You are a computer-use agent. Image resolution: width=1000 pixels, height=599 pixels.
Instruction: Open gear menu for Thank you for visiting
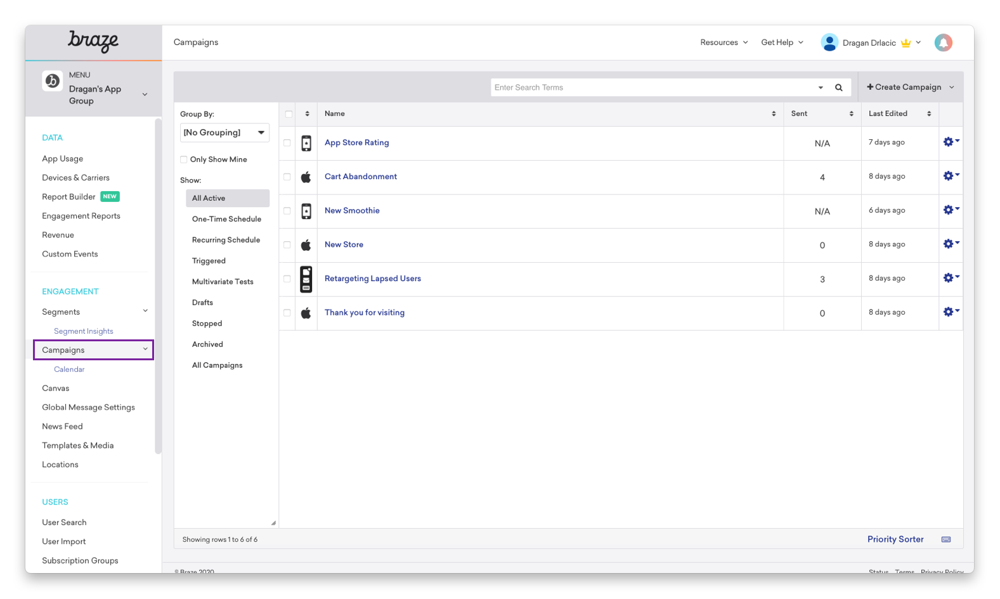coord(951,312)
